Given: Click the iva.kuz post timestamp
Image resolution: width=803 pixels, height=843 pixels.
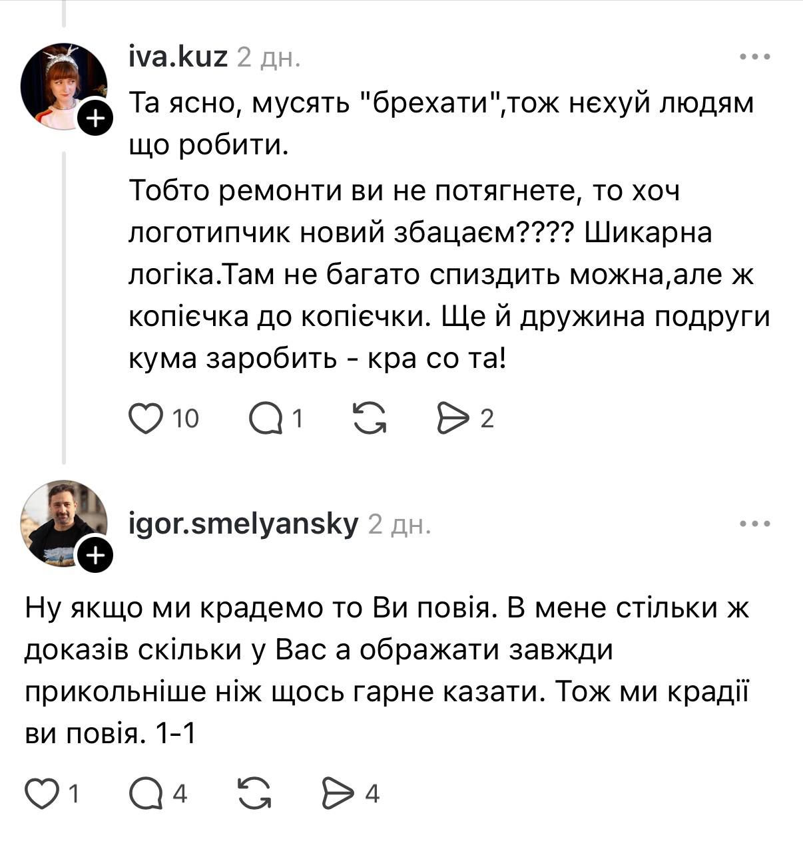Looking at the screenshot, I should [x=269, y=59].
